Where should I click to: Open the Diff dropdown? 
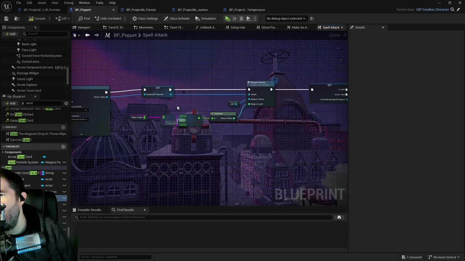click(63, 18)
